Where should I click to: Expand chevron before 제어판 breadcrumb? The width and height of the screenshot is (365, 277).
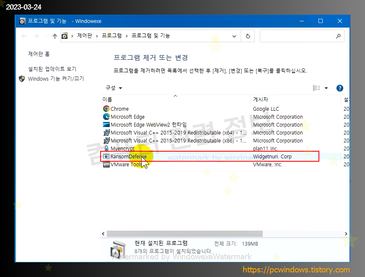pos(72,36)
